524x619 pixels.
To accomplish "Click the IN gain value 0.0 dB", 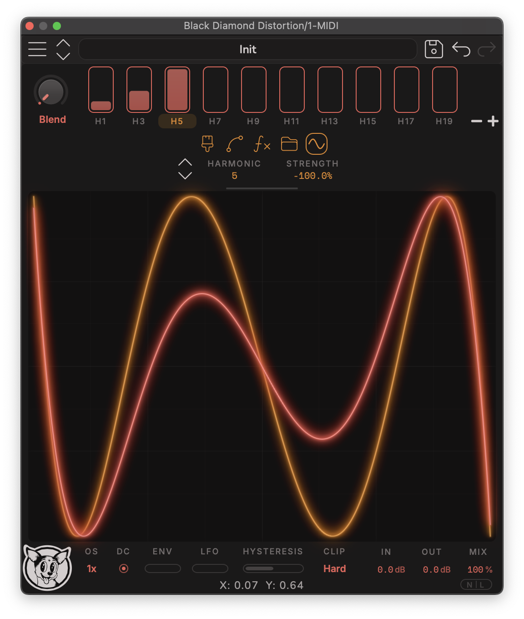I will [391, 570].
